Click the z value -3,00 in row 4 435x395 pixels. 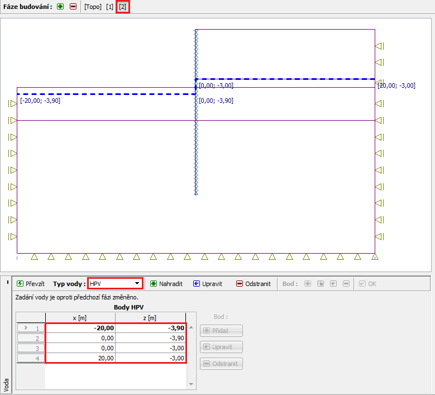point(150,358)
